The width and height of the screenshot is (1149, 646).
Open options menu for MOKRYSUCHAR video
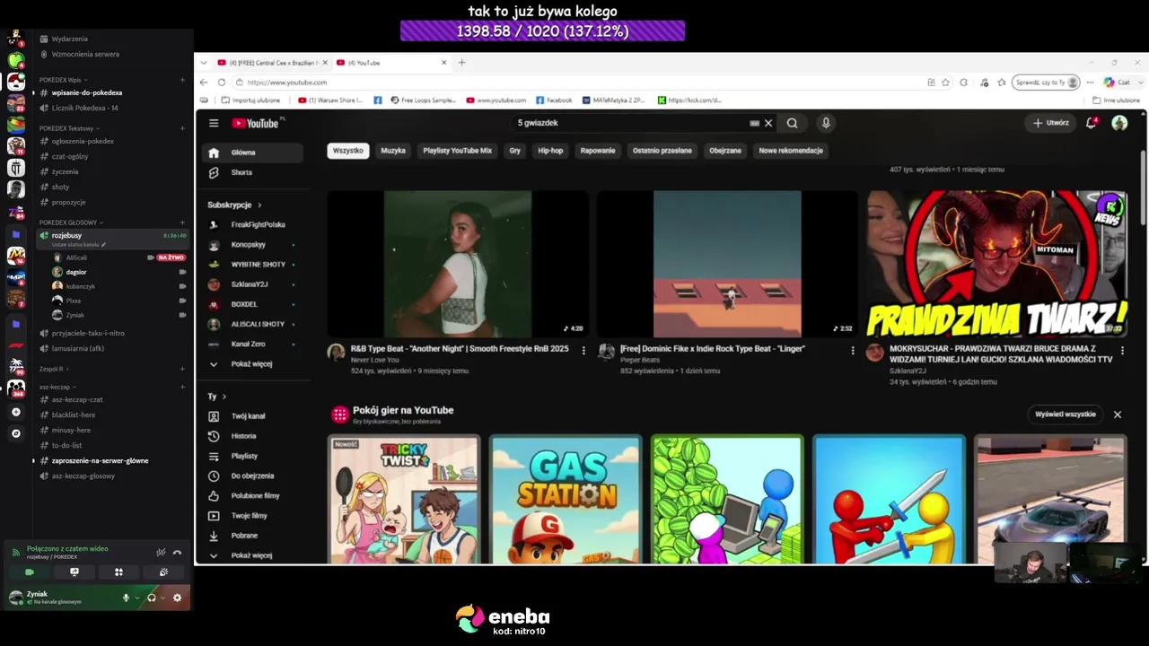point(1122,351)
